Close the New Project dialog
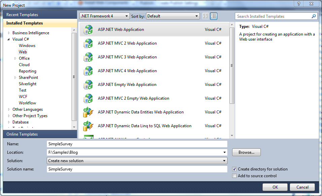The height and width of the screenshot is (196, 322). 311,3
